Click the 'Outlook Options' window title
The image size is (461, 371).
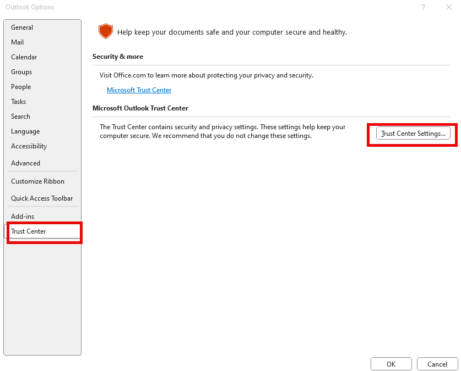[30, 7]
